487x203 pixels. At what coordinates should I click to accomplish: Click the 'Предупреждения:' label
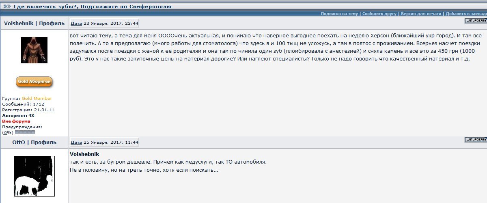point(22,127)
